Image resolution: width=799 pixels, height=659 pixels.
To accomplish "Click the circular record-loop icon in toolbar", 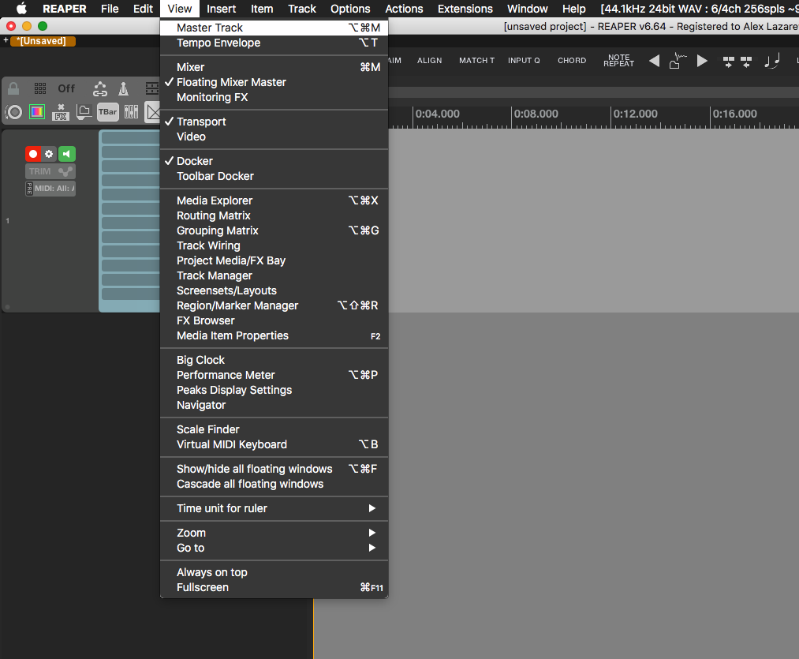I will click(14, 112).
